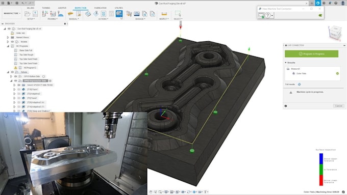Click the highlighted Live Connection icon
347x195 pixels.
119,14
